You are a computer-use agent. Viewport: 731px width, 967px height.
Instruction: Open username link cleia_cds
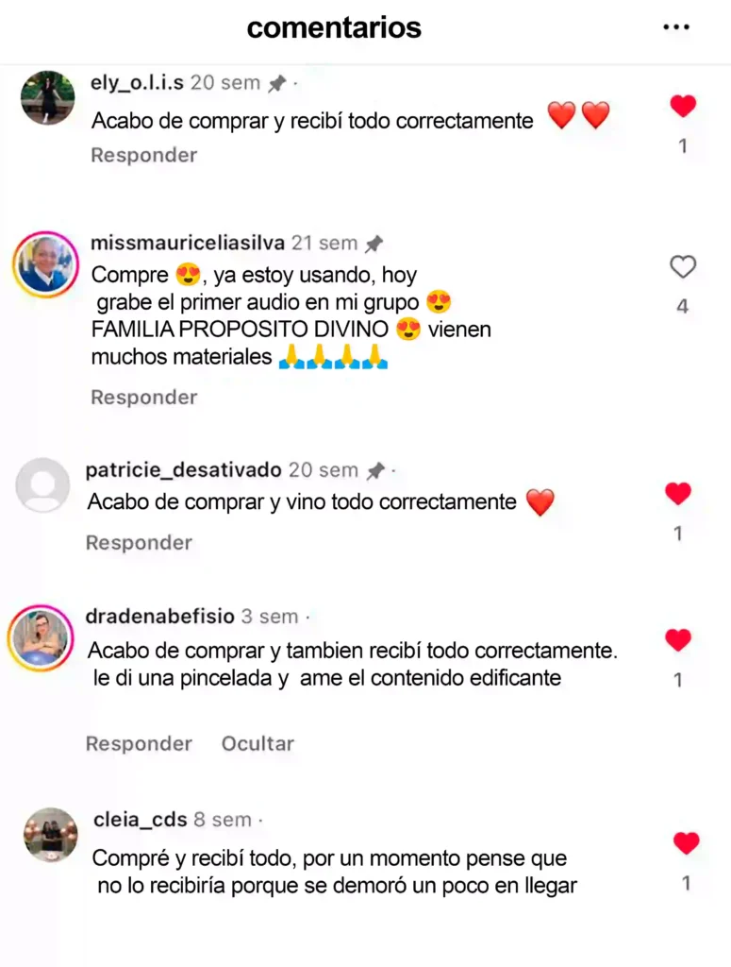pyautogui.click(x=141, y=820)
